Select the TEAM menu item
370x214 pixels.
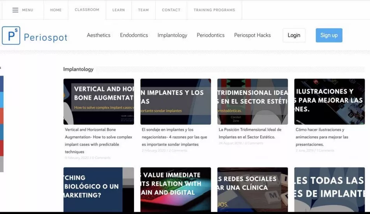click(x=143, y=10)
